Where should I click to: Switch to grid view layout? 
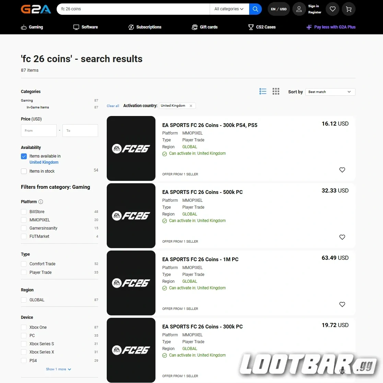(x=276, y=91)
